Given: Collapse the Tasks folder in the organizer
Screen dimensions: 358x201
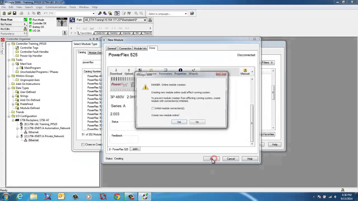Looking at the screenshot, I should 9,60.
